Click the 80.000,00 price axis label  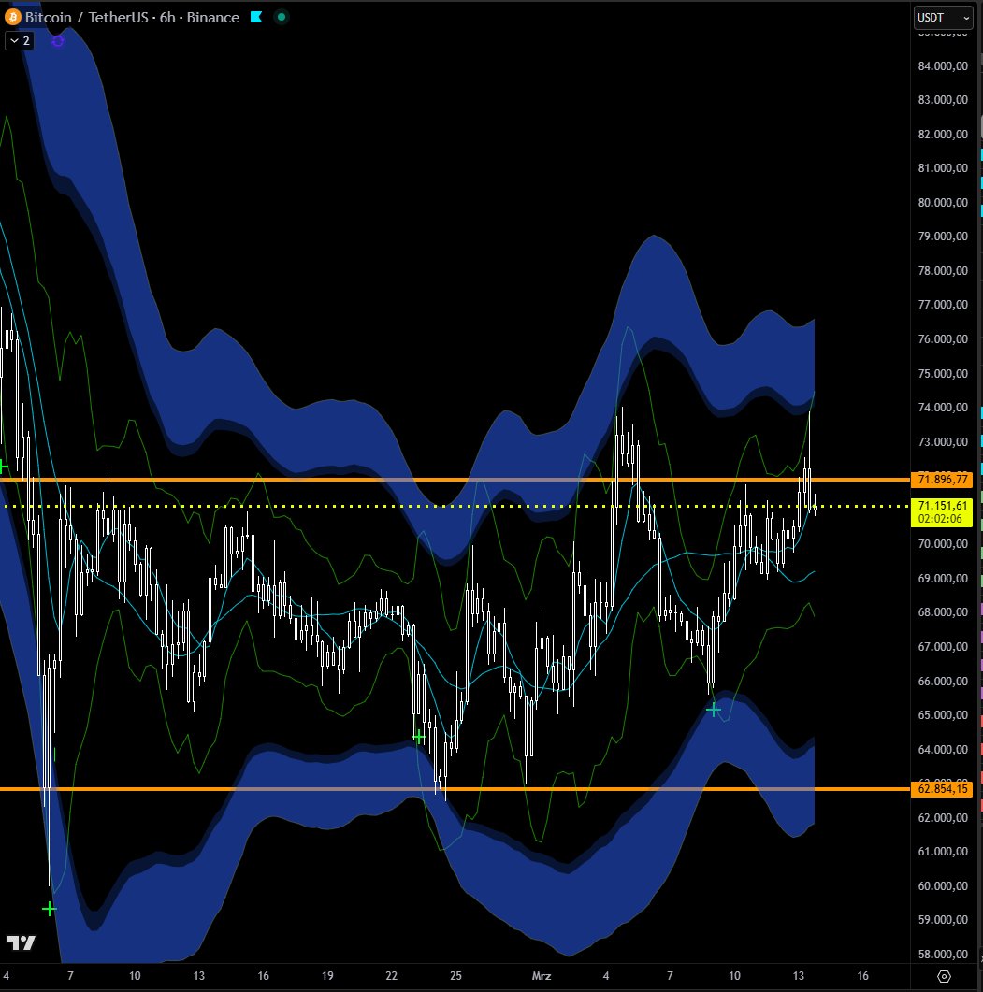pyautogui.click(x=943, y=203)
